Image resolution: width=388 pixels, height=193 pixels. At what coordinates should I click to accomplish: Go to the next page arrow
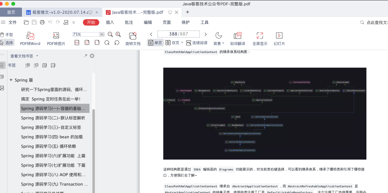205,35
